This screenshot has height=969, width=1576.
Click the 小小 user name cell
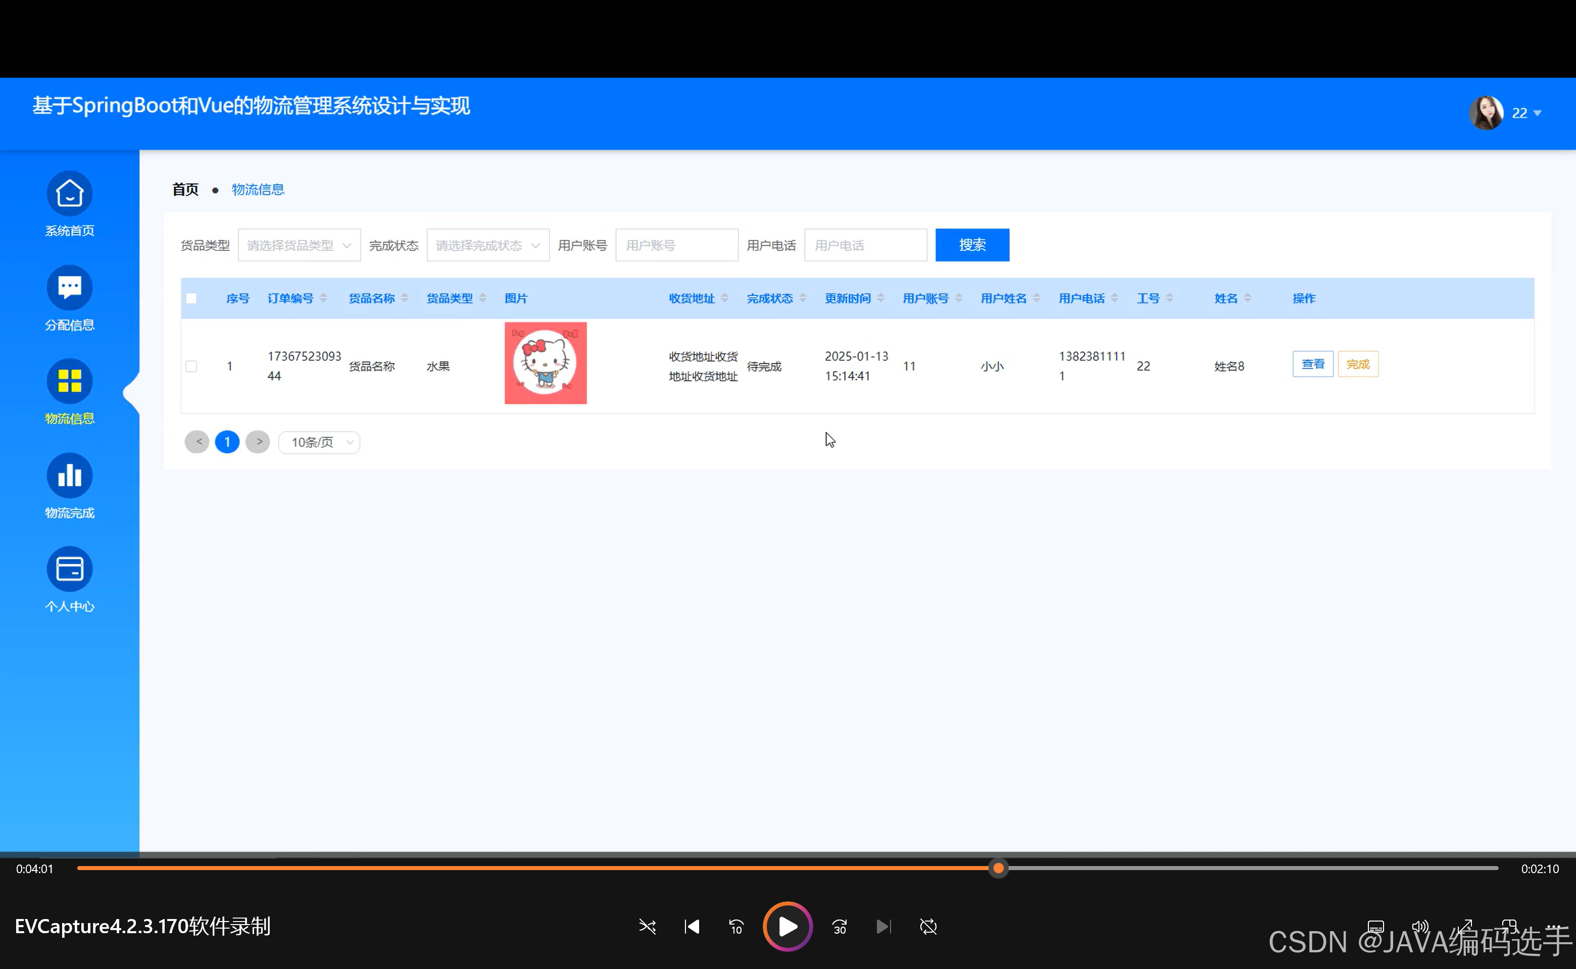click(x=992, y=366)
